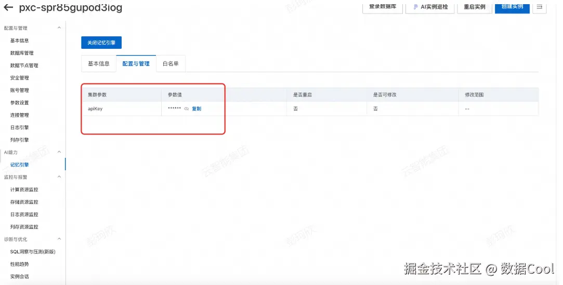563x285 pixels.
Task: Go back using the arrow beside instance name
Action: 8,7
